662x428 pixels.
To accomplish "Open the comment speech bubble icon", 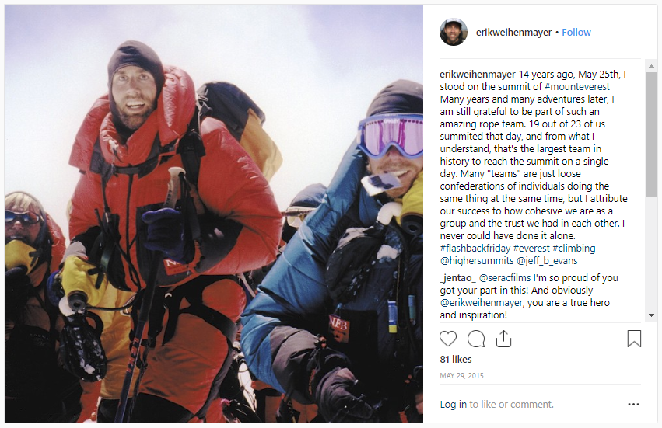I will [x=476, y=339].
